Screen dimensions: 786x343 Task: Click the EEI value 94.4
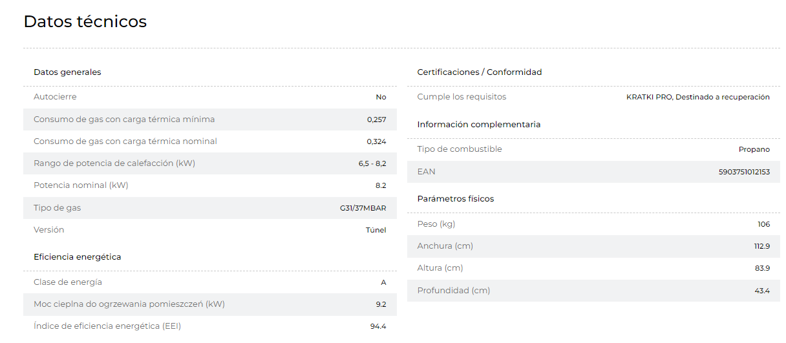tap(378, 326)
